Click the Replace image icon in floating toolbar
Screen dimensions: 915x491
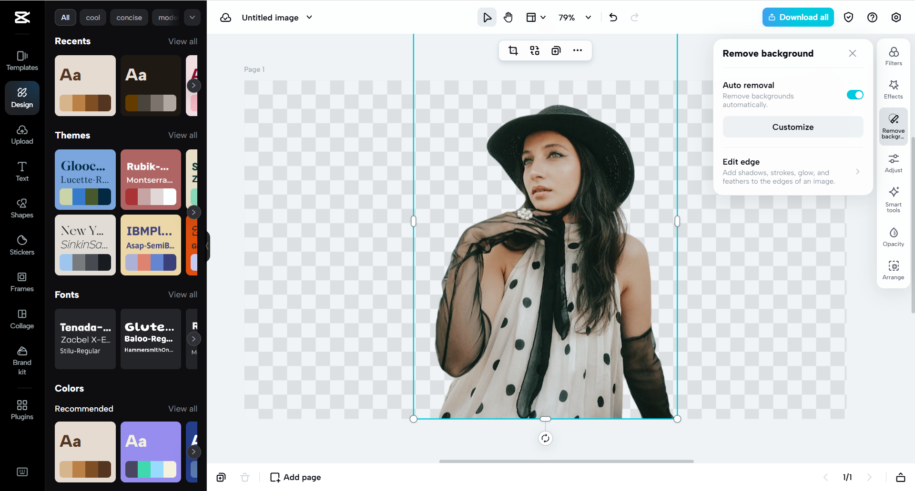(x=534, y=50)
